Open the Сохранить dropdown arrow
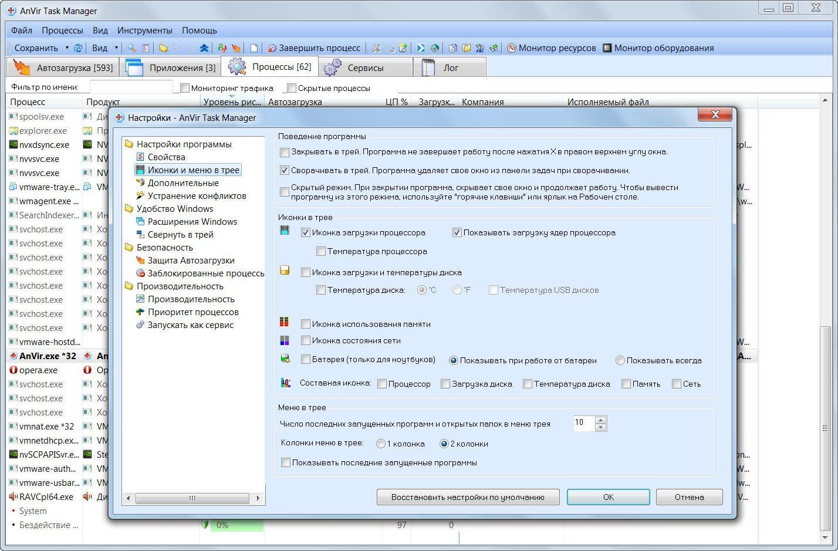The image size is (838, 551). pyautogui.click(x=67, y=48)
